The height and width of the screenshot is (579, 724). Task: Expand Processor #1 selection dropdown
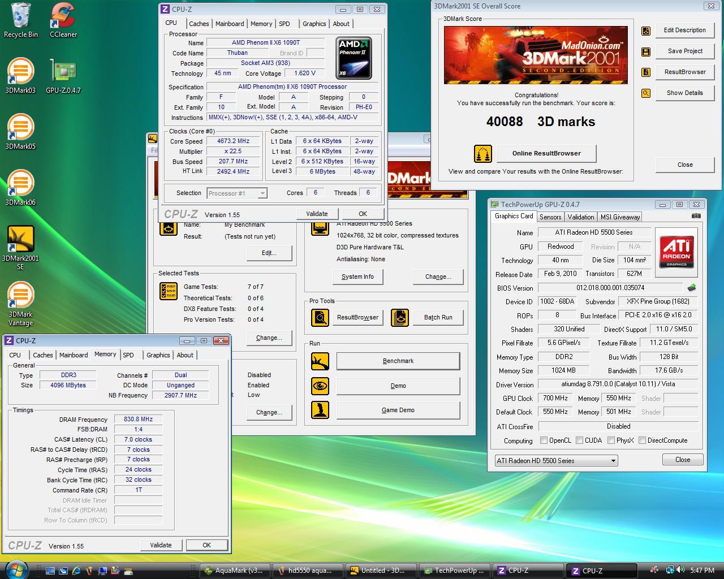(x=236, y=193)
